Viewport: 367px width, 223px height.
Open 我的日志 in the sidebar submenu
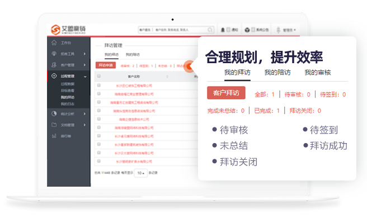68,104
